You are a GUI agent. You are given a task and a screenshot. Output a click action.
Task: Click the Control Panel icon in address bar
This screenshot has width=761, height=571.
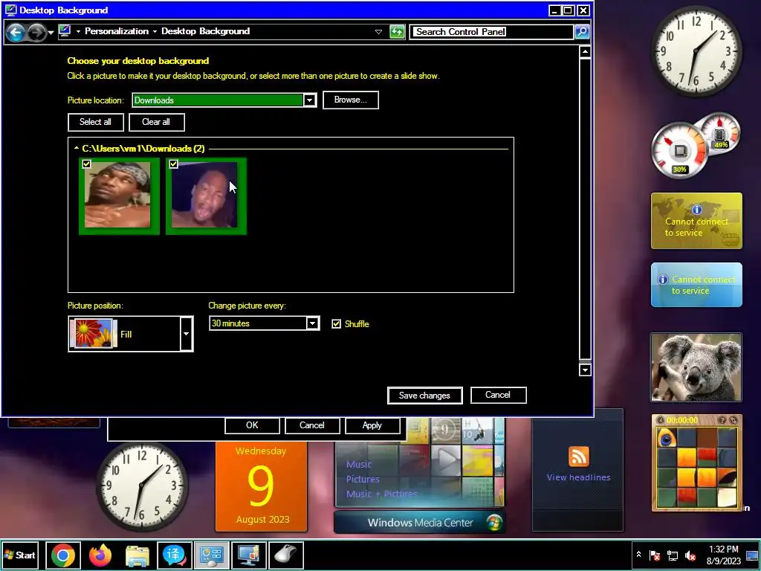(65, 31)
